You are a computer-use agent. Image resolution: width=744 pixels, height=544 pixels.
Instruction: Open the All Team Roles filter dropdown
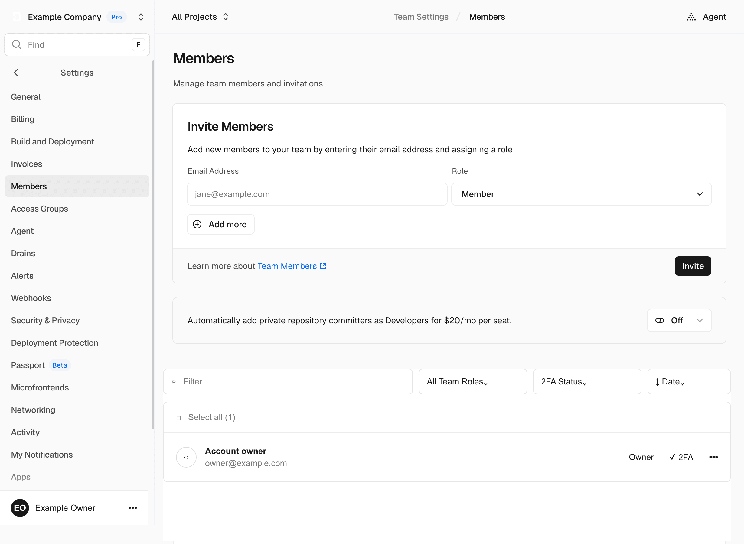472,382
